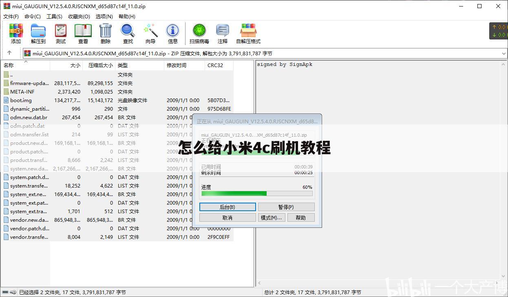This screenshot has height=297, width=508.
Task: Click Background (后台) button in dialog
Action: [x=227, y=207]
